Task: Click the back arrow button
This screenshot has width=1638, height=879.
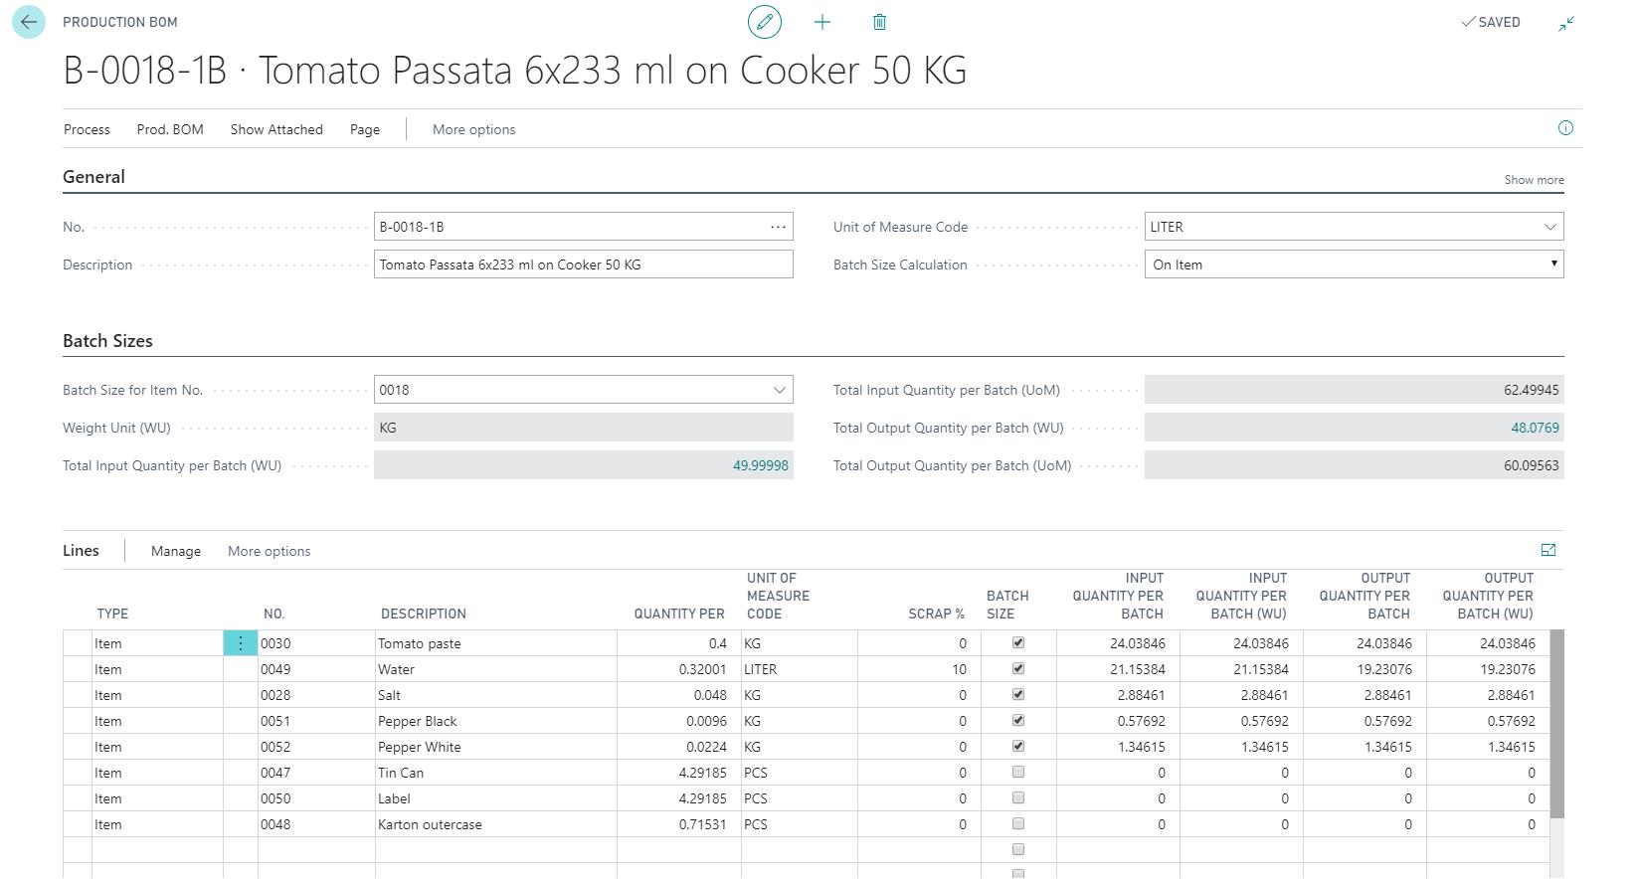Action: [x=29, y=22]
